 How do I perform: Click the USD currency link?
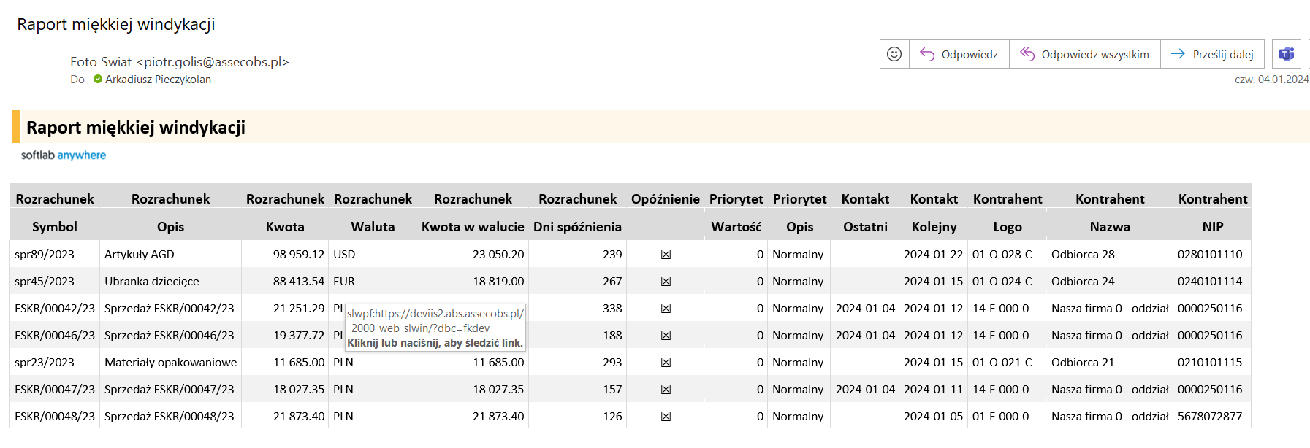(x=344, y=255)
